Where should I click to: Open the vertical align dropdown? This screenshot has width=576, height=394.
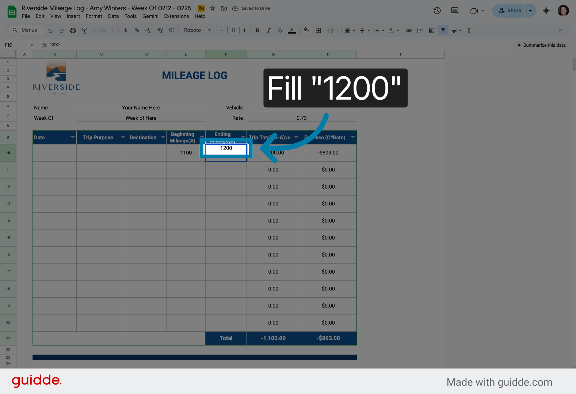click(x=365, y=31)
